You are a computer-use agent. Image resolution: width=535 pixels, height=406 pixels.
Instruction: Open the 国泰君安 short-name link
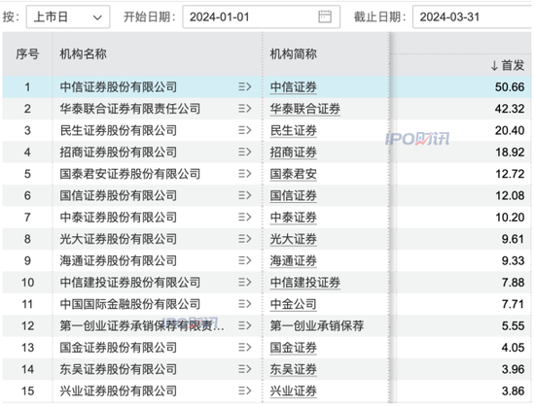pos(294,174)
